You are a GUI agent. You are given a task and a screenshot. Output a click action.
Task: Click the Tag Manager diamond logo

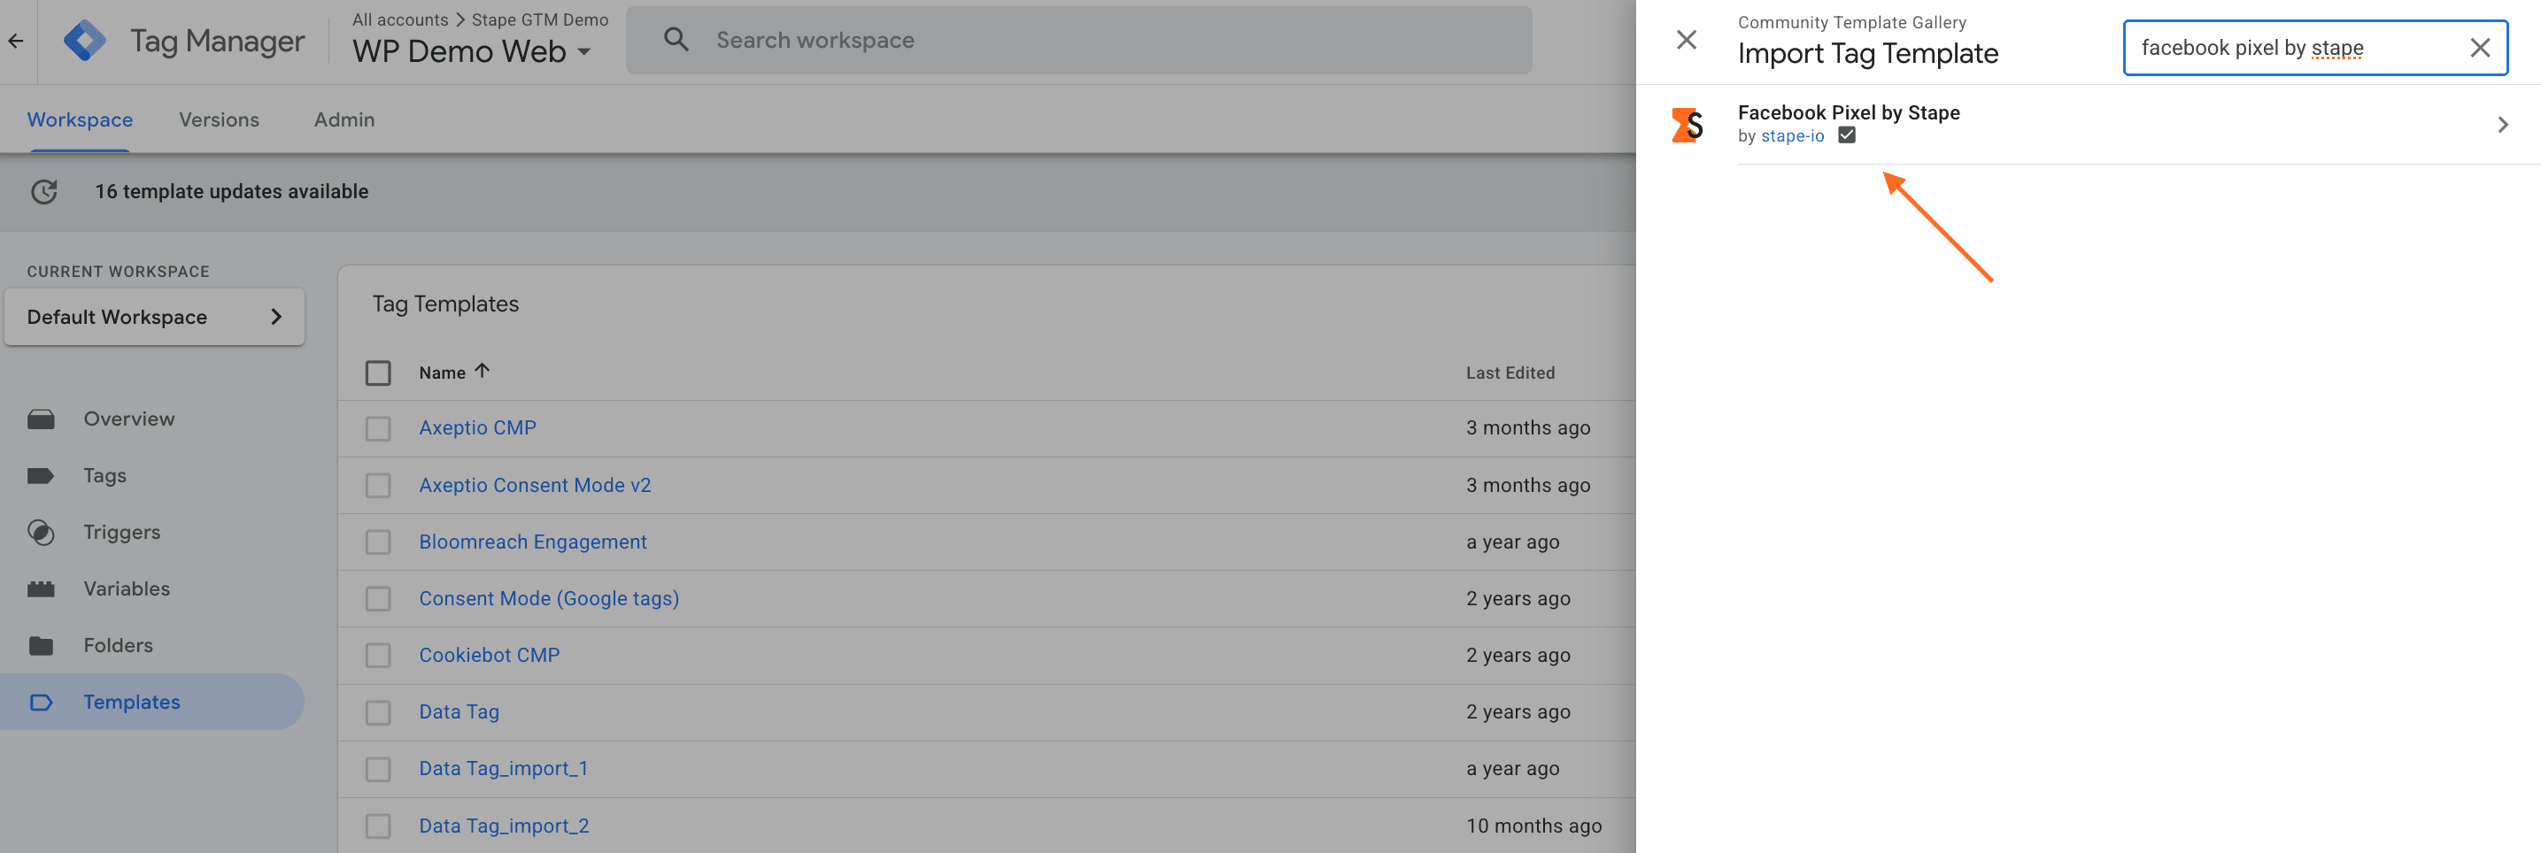(84, 41)
